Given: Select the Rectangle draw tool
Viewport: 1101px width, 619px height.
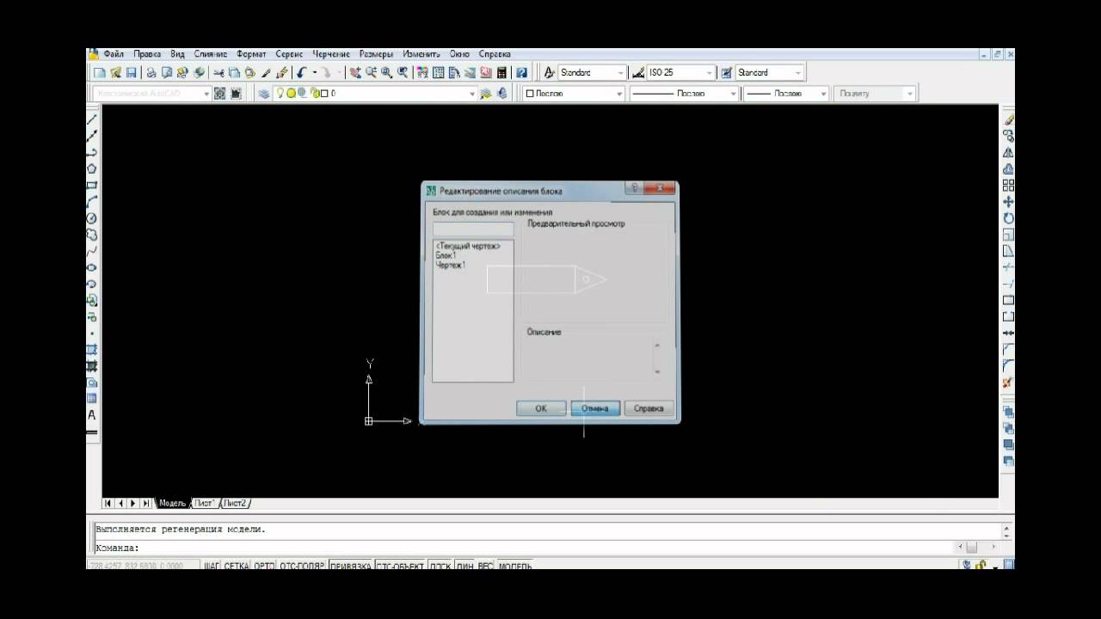Looking at the screenshot, I should coord(92,185).
